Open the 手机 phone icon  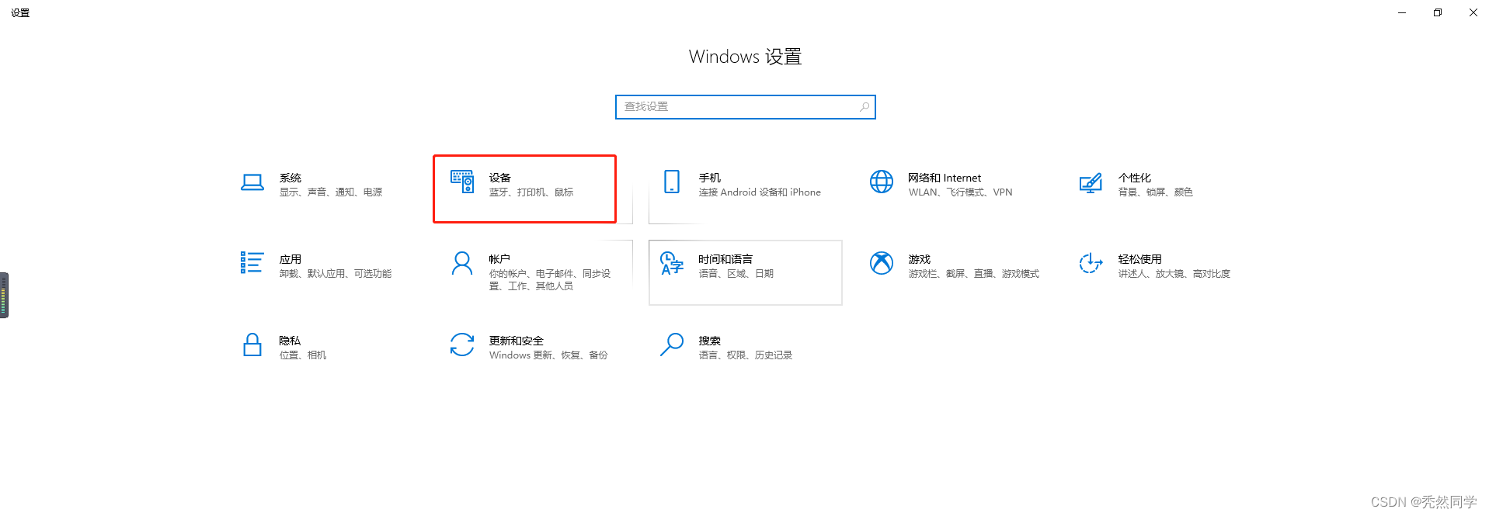tap(672, 182)
